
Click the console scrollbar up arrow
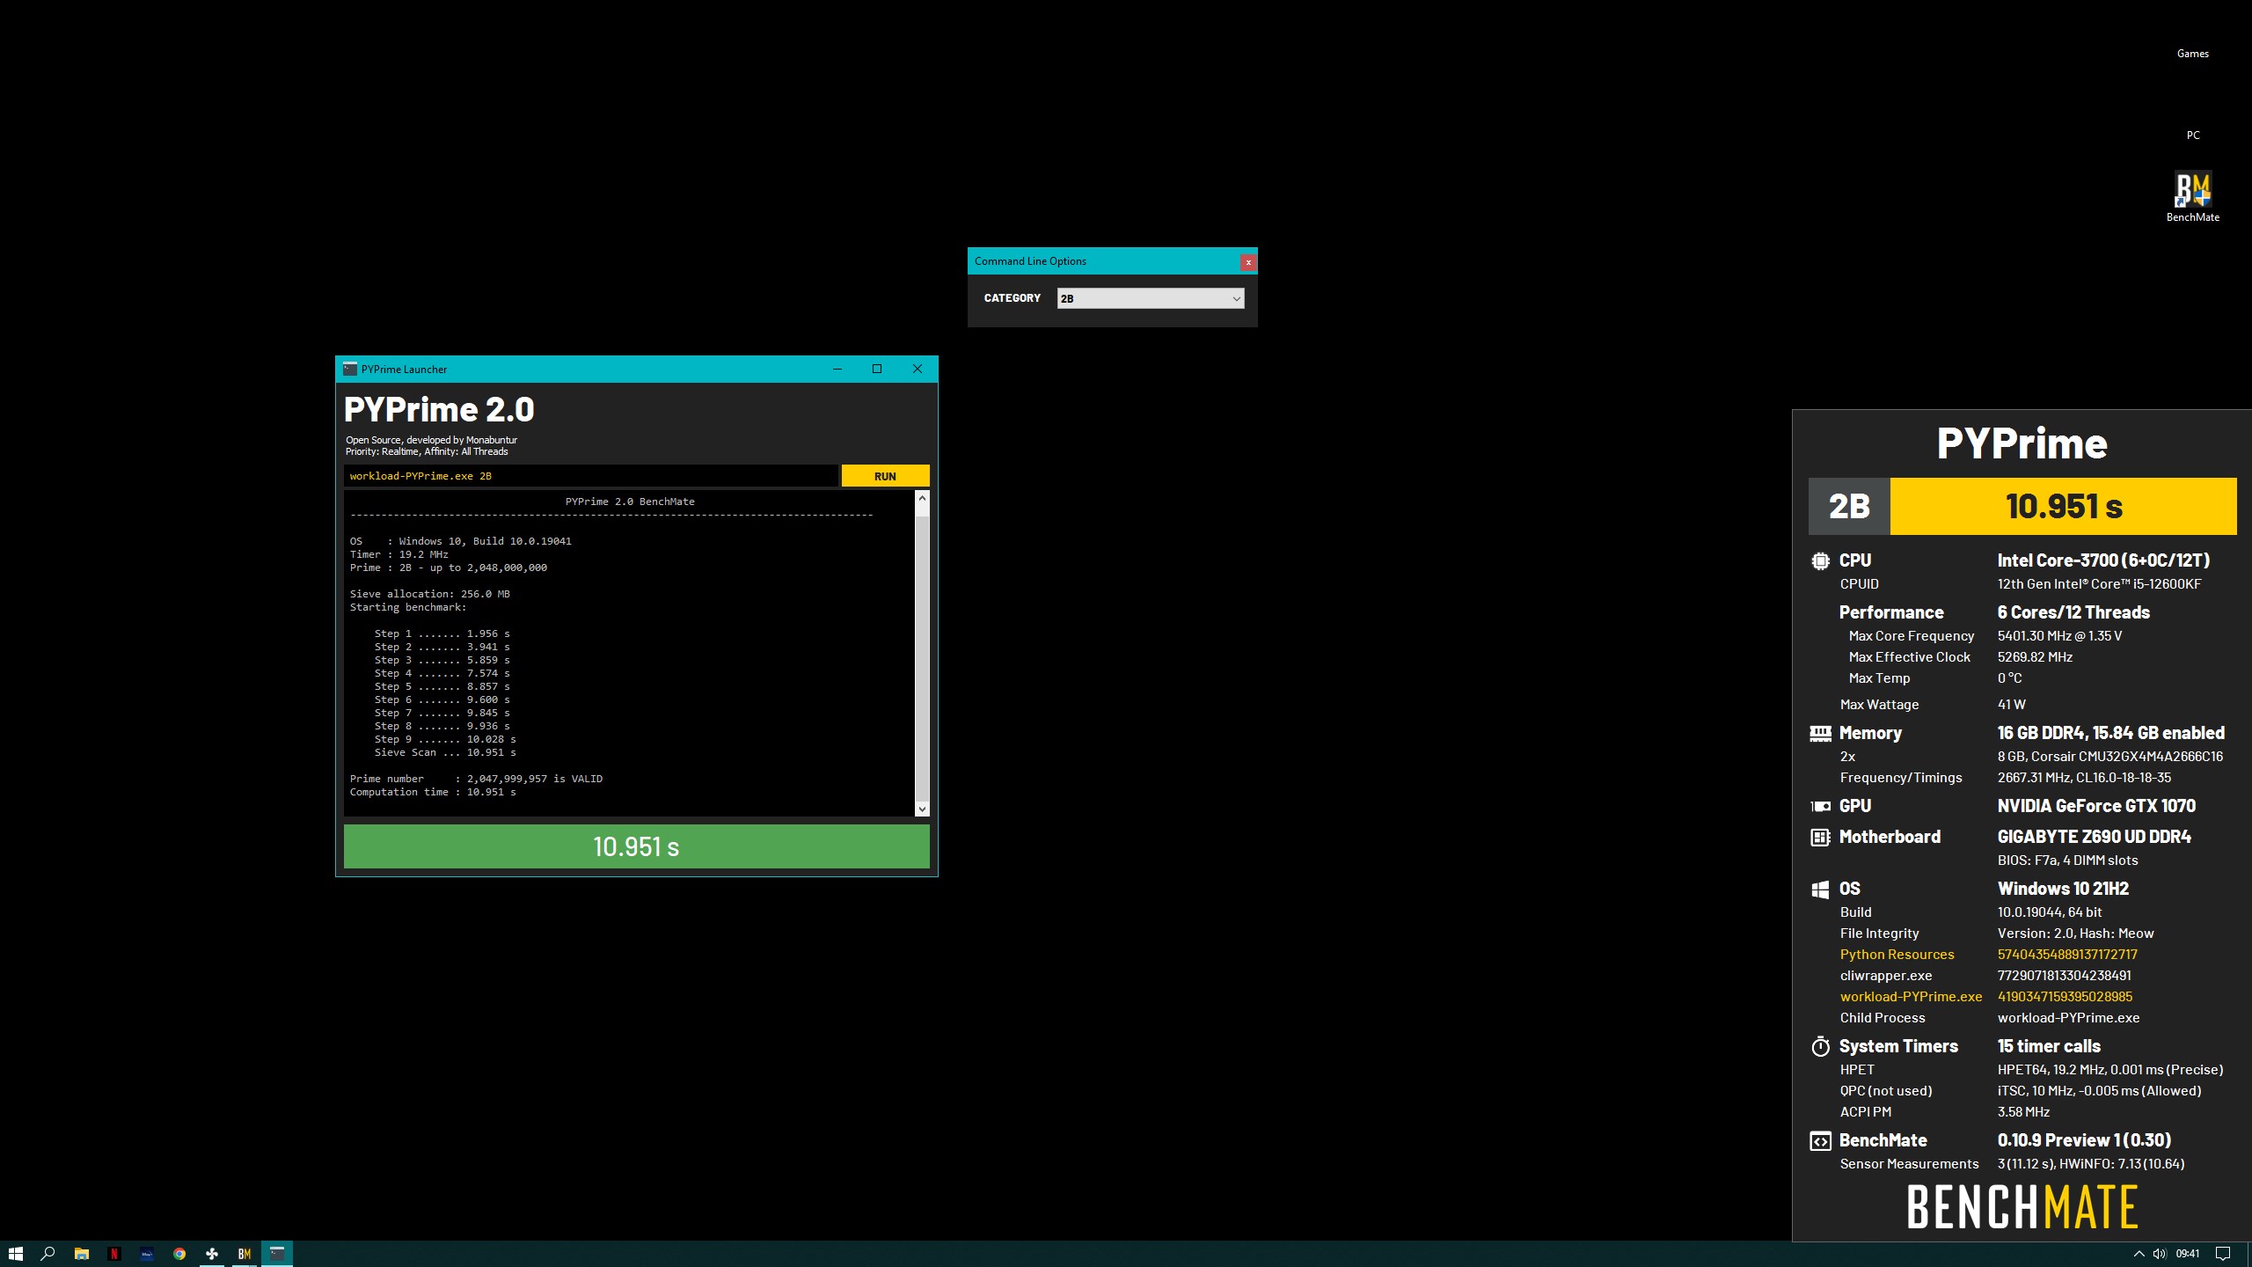coord(922,499)
